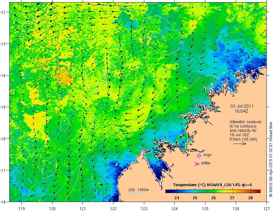Click latitude axis label -16
273x211 pixels.
pos(3,139)
